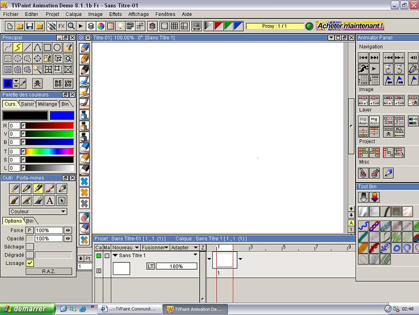This screenshot has height=315, width=419.
Task: Click the running man icon in Animator Panel
Action: point(363,69)
